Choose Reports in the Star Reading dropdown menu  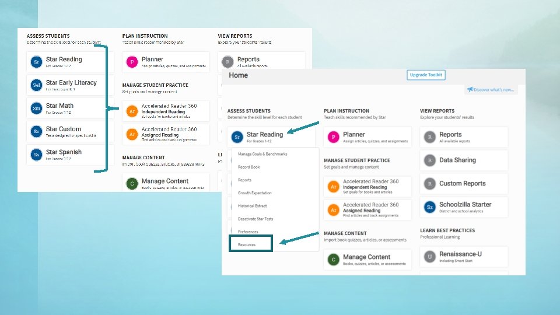click(244, 180)
